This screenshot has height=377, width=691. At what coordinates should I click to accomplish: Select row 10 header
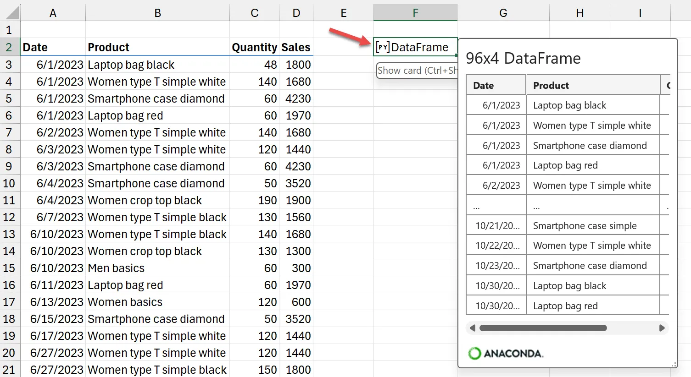[9, 183]
